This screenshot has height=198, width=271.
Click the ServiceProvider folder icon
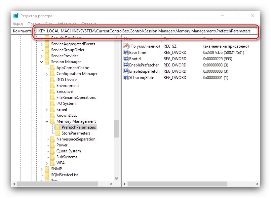click(x=47, y=56)
